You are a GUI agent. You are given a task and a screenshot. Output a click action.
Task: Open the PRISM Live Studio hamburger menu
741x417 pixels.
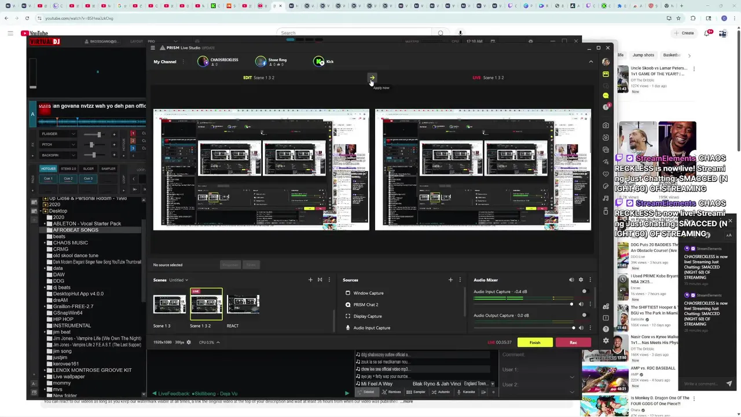pos(153,47)
